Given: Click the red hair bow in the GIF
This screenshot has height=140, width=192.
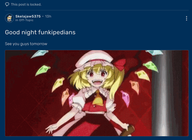Looking at the screenshot, I should (x=120, y=64).
